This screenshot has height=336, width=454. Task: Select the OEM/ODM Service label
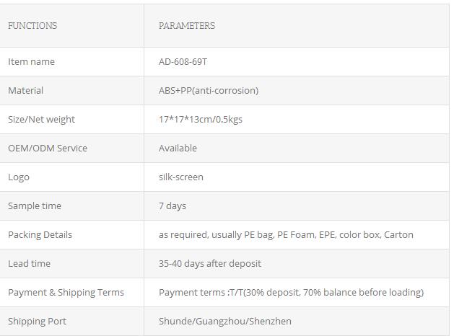[48, 148]
